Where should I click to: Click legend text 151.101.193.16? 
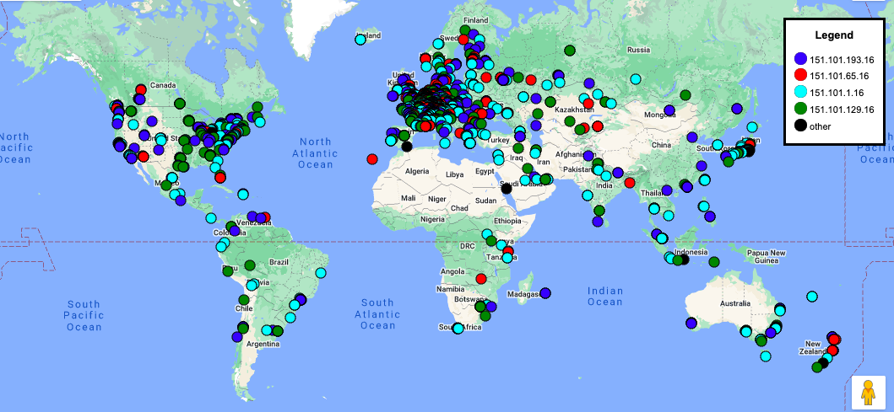pos(842,59)
